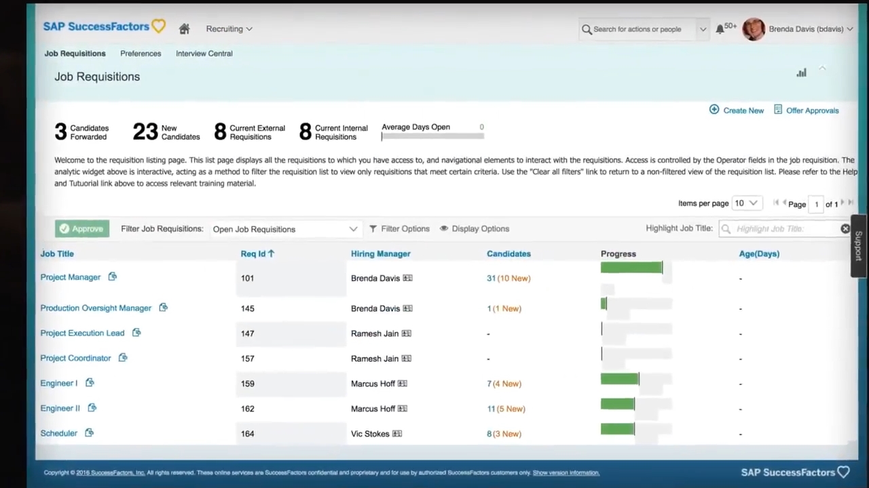
Task: Click the copy icon beside Project Manager
Action: [113, 277]
